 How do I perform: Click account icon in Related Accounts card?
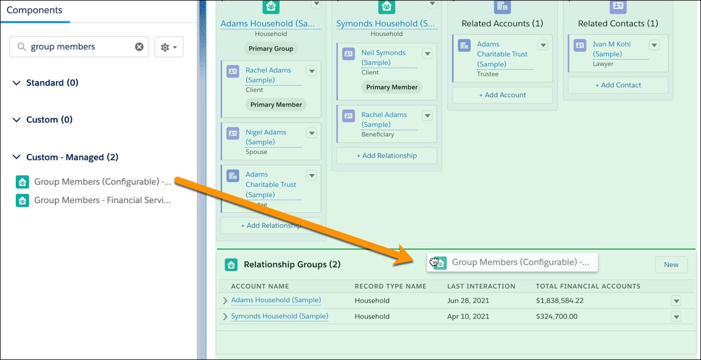[x=464, y=45]
